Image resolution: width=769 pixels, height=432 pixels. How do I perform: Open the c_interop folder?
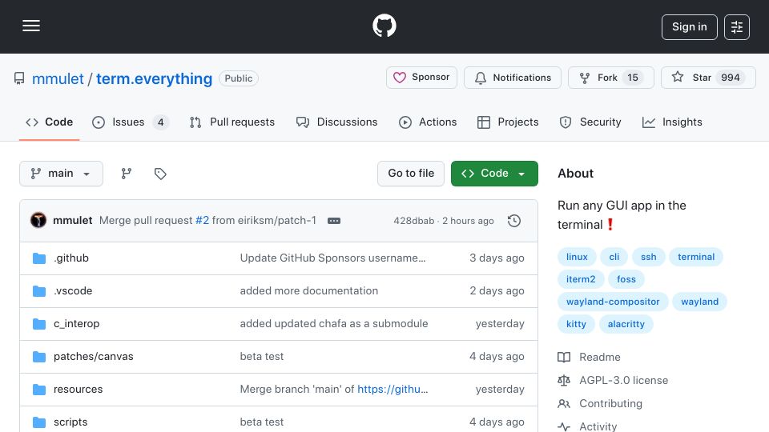[77, 324]
